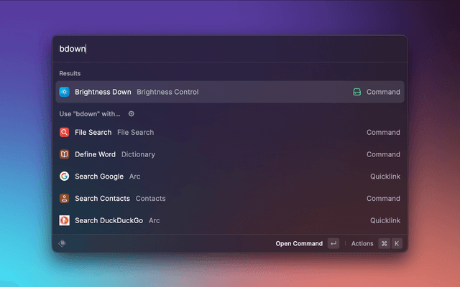The image size is (460, 287).
Task: Click the Search Contacts person icon
Action: tap(65, 199)
